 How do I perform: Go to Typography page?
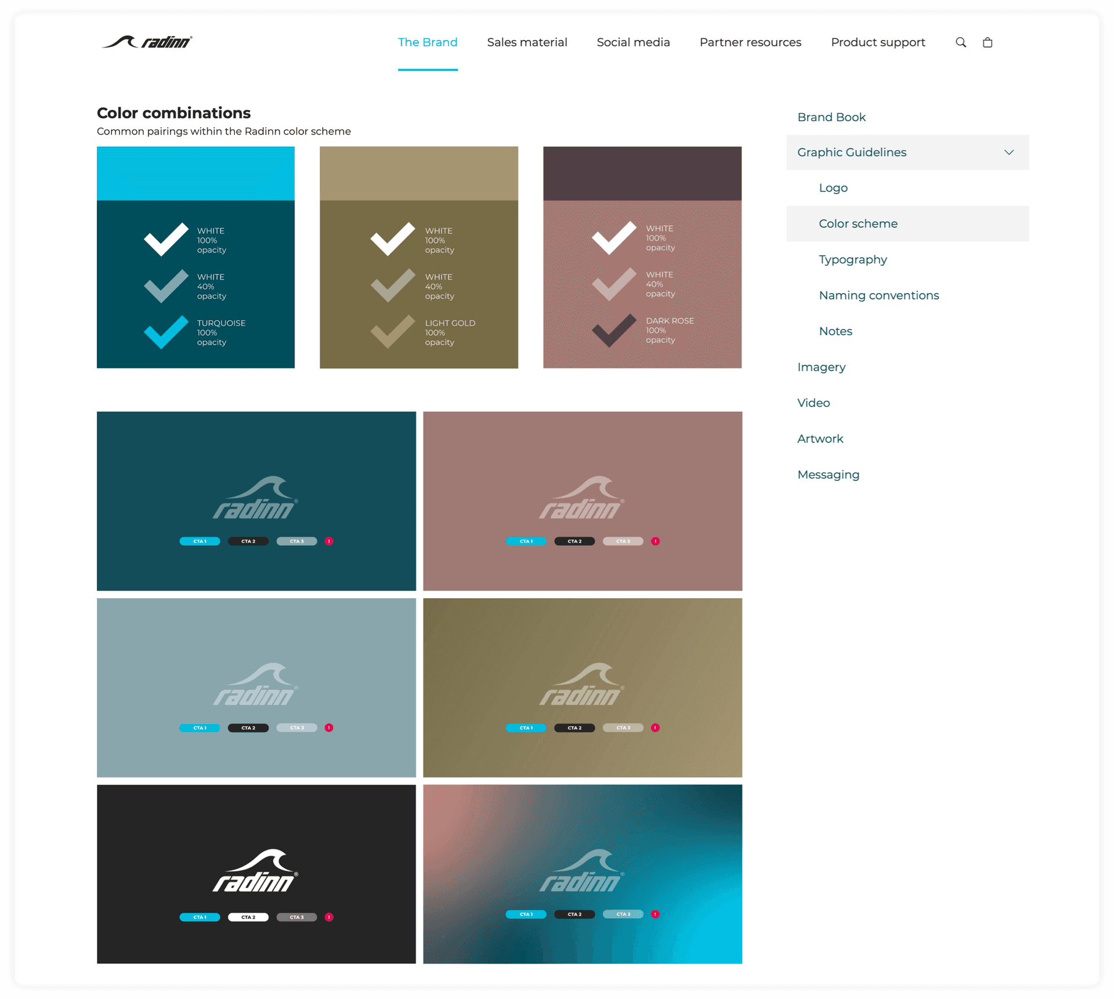click(853, 259)
